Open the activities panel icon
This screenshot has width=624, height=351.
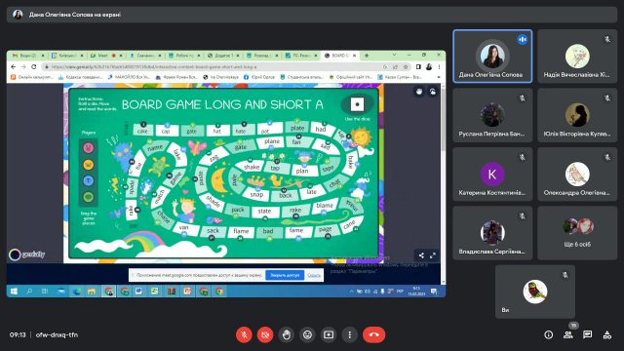click(x=606, y=334)
